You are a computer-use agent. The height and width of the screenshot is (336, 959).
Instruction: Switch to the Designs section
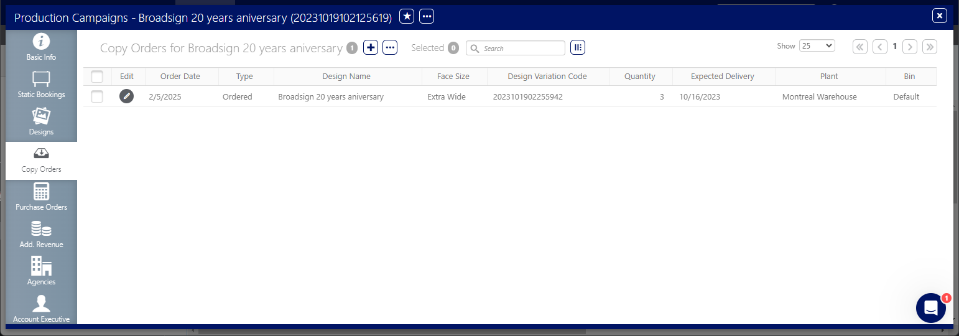[41, 123]
